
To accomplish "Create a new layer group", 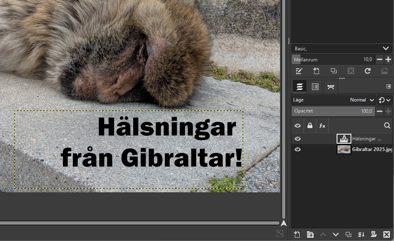I will tap(310, 234).
